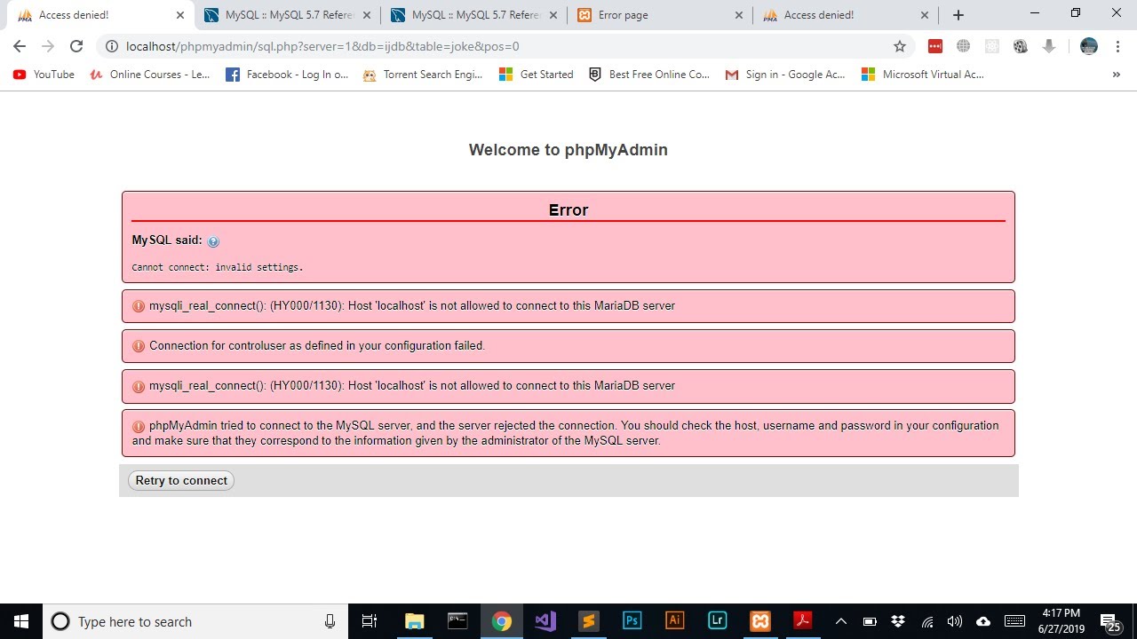Viewport: 1137px width, 639px height.
Task: View site information icon in address bar
Action: tap(112, 46)
